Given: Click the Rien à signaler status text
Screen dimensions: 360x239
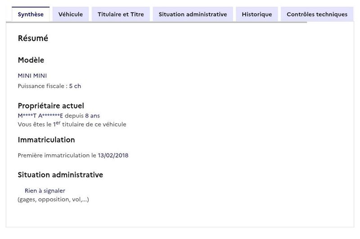Looking at the screenshot, I should click(x=45, y=191).
